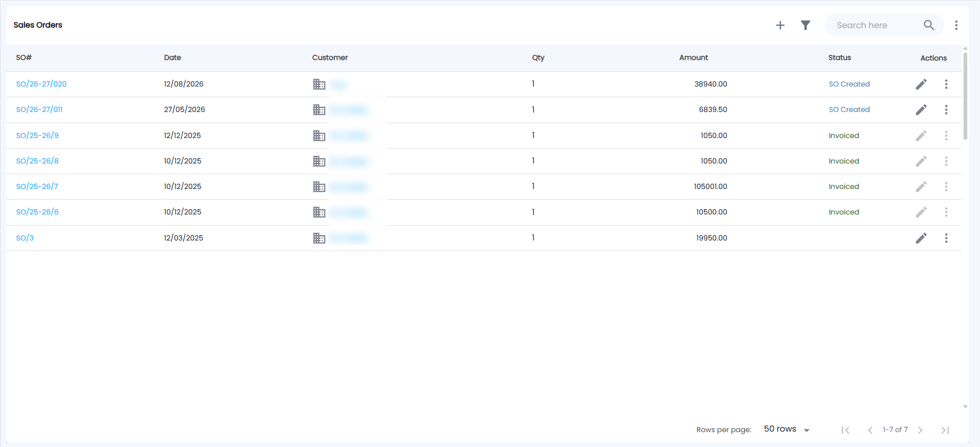Click the SO# column header

[x=24, y=57]
